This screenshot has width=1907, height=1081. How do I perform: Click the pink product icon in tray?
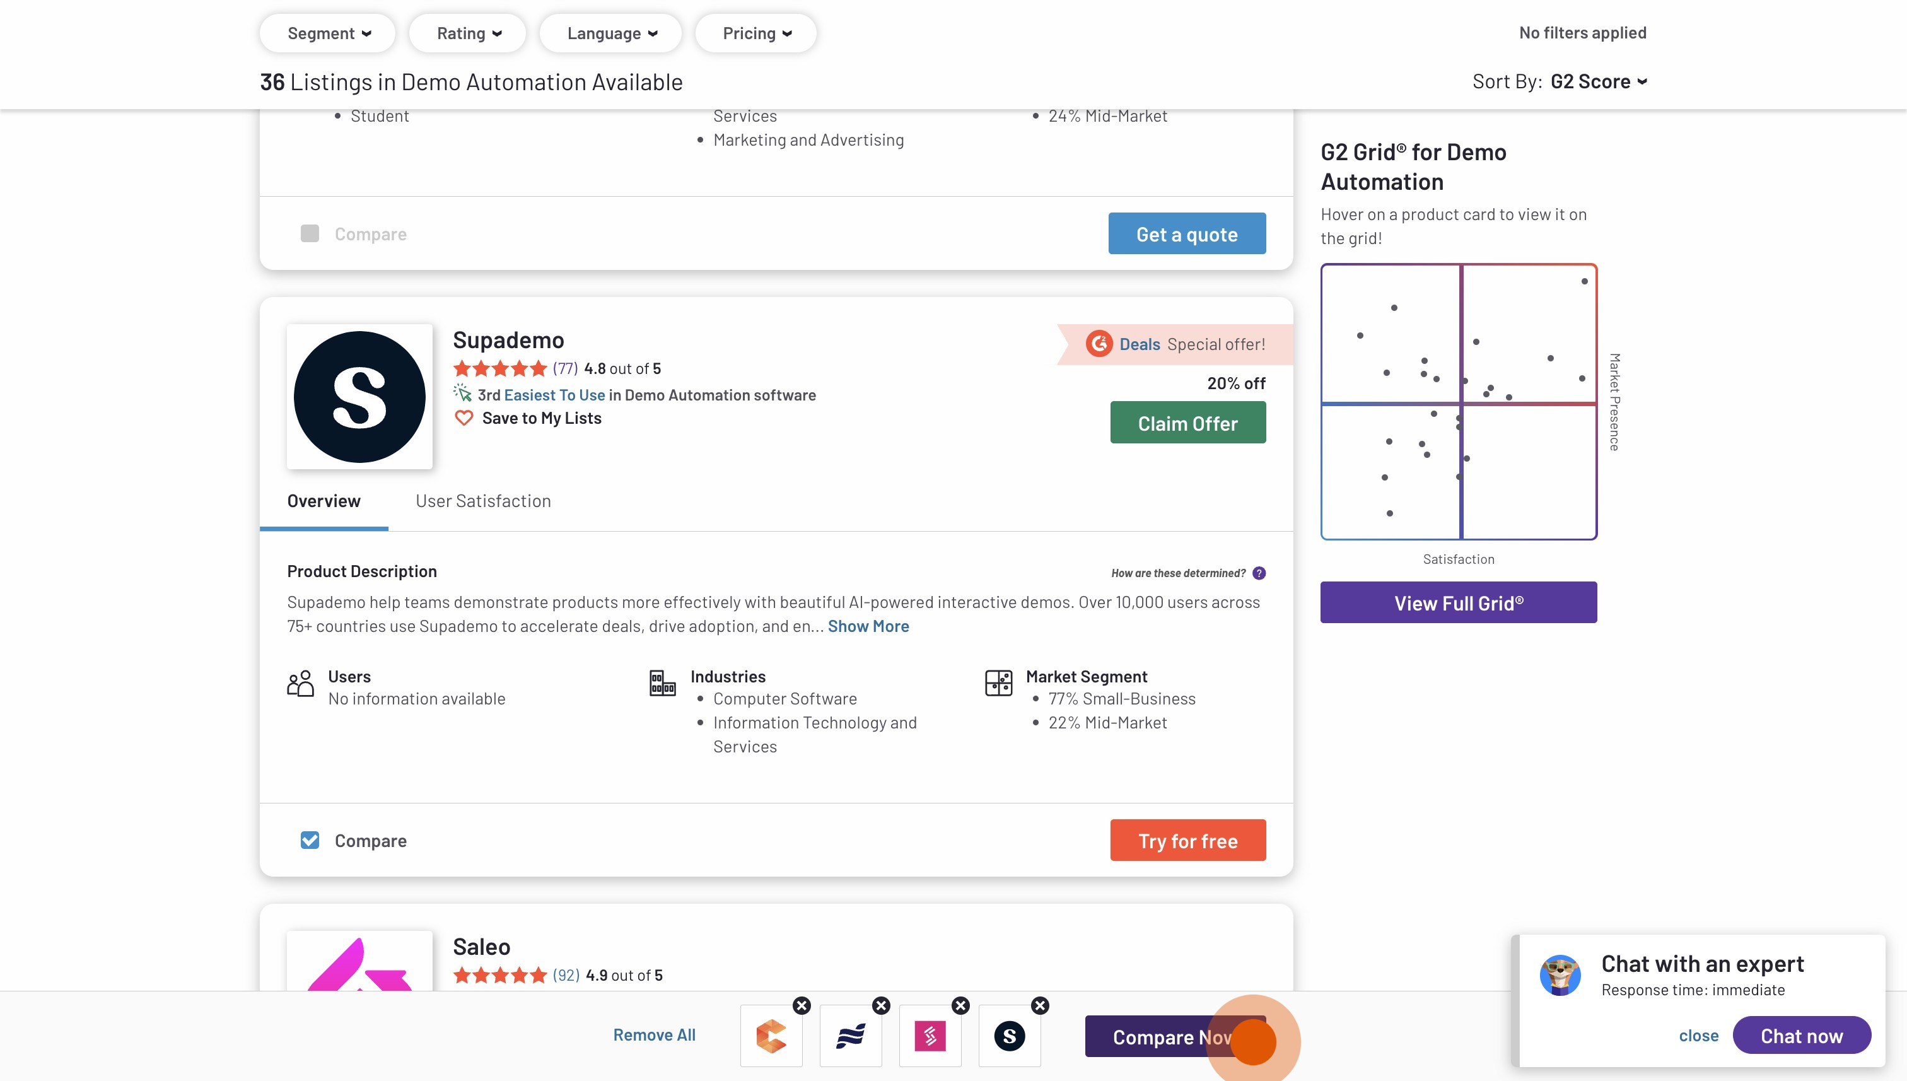pos(930,1036)
